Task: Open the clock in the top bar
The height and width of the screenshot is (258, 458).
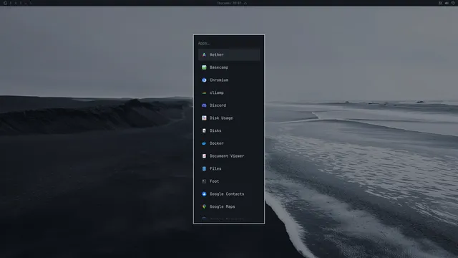Action: pyautogui.click(x=229, y=3)
